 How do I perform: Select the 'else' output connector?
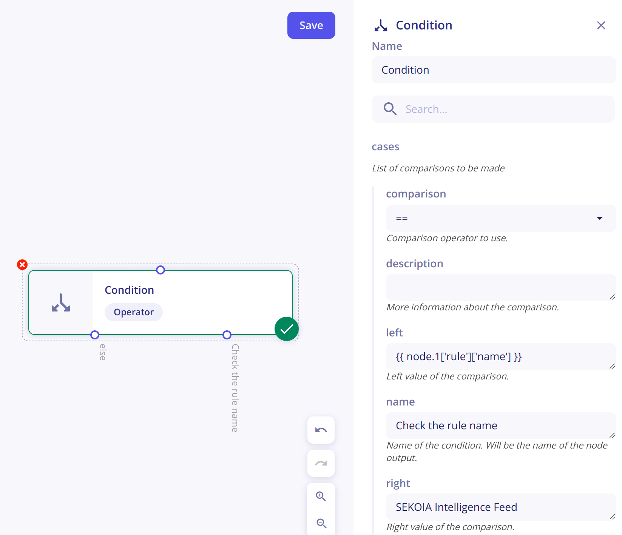click(x=95, y=335)
